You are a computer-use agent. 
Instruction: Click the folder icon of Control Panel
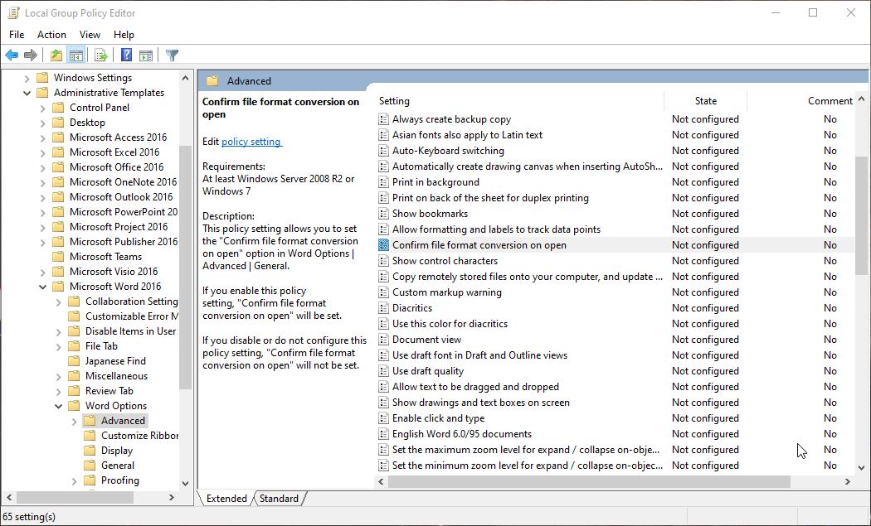pos(58,108)
